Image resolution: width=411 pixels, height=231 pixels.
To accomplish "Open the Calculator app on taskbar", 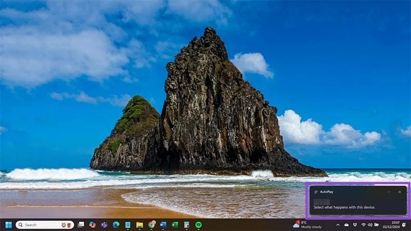I will 187,225.
